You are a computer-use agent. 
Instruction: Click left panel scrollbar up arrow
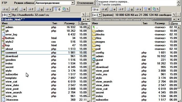88,27
